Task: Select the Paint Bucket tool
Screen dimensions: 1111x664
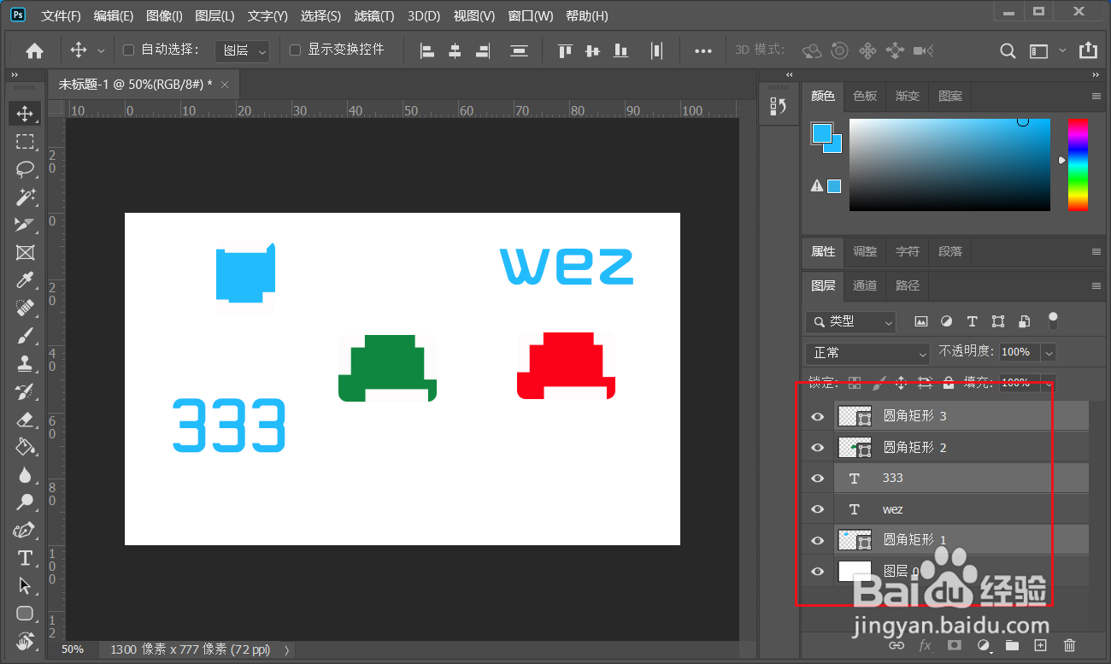Action: (25, 447)
